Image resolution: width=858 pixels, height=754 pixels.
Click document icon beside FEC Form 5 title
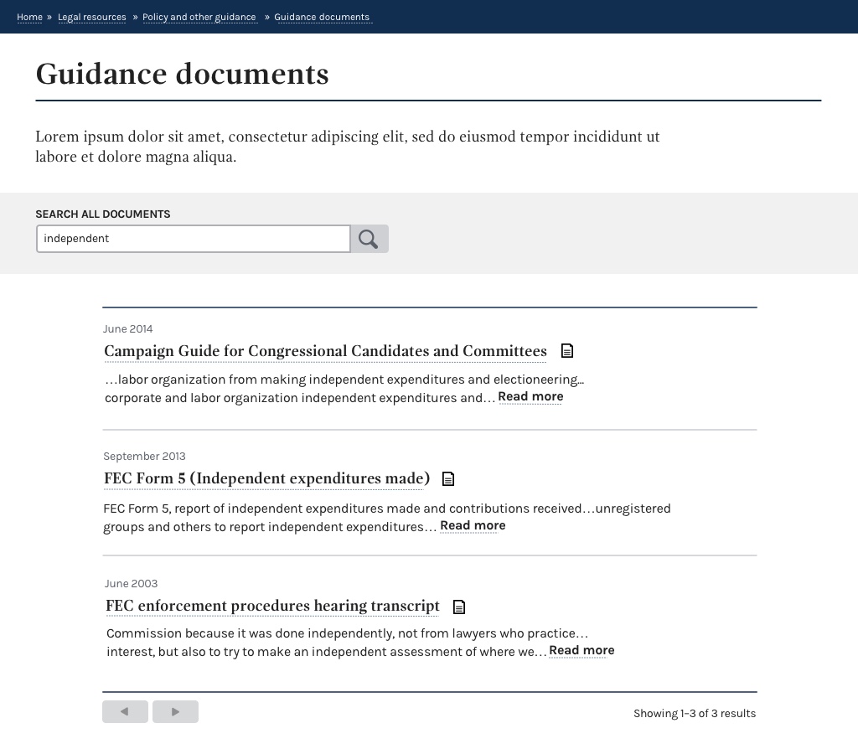pos(448,478)
